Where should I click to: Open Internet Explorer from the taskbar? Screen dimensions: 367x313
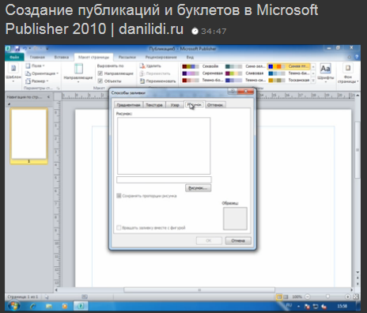coord(33,306)
